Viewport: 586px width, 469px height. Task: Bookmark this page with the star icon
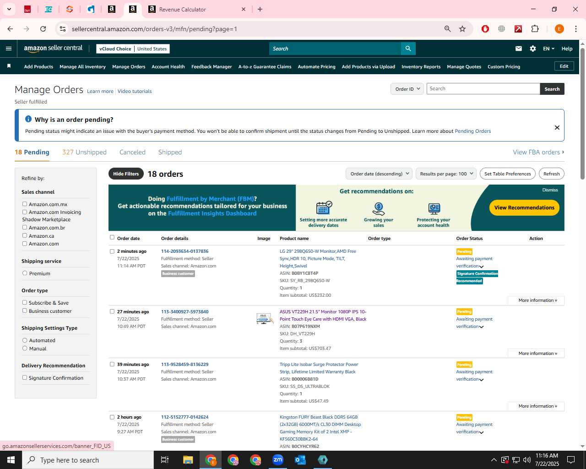point(462,29)
